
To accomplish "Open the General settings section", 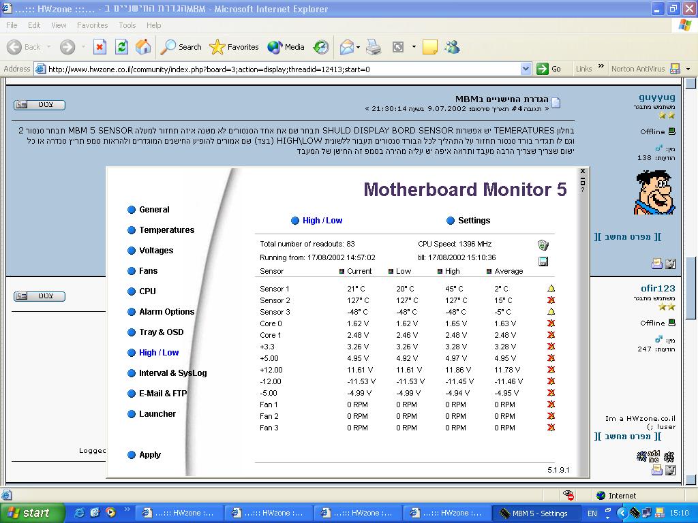I will tap(148, 210).
